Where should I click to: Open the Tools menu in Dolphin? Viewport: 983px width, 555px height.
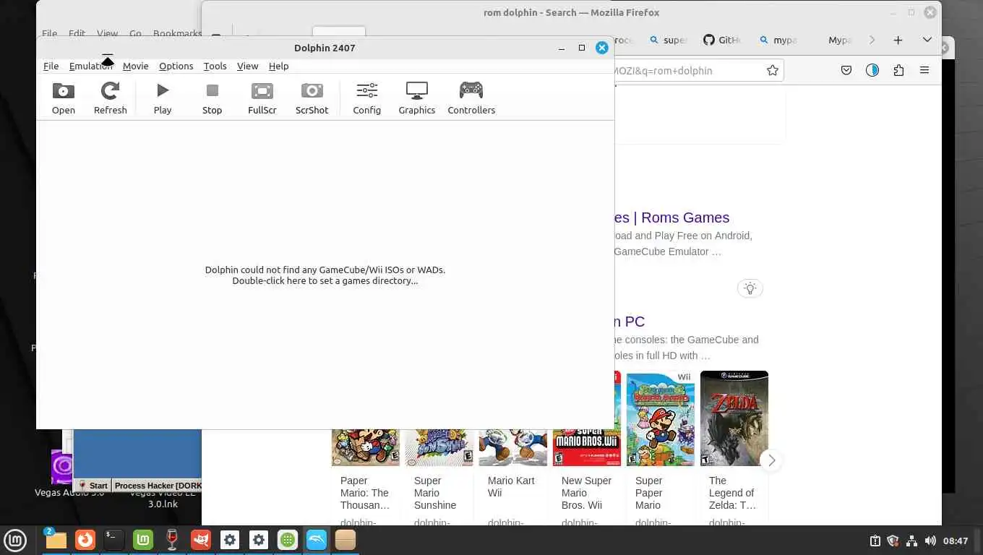(x=215, y=66)
